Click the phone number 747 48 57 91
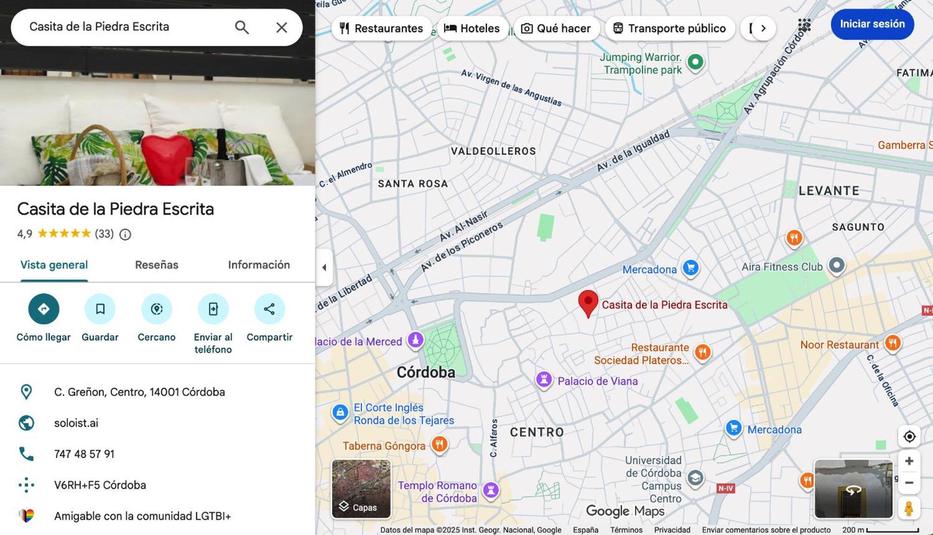The image size is (933, 535). [x=84, y=454]
